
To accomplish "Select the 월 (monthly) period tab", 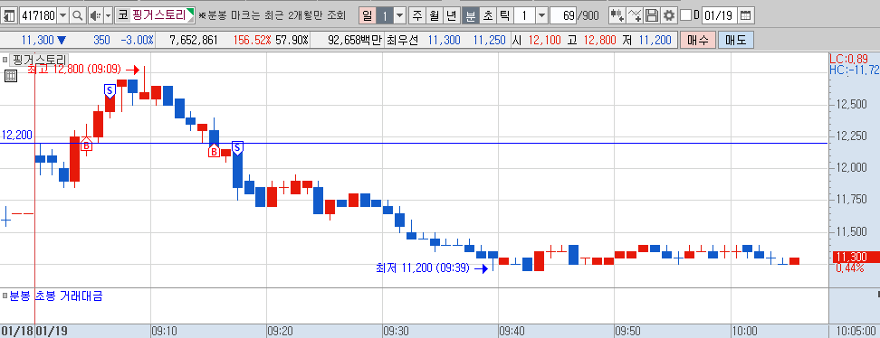I will (x=434, y=15).
